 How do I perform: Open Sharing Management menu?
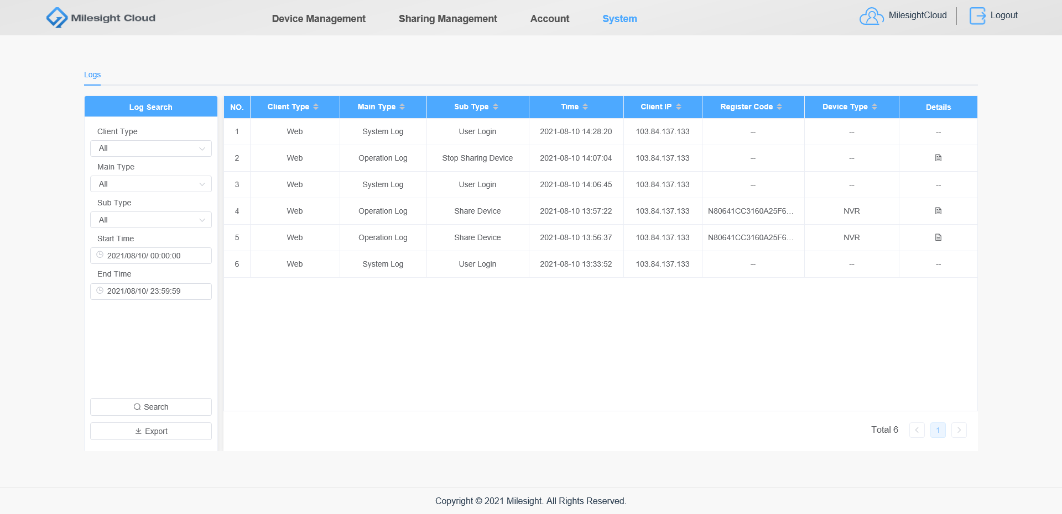coord(448,19)
